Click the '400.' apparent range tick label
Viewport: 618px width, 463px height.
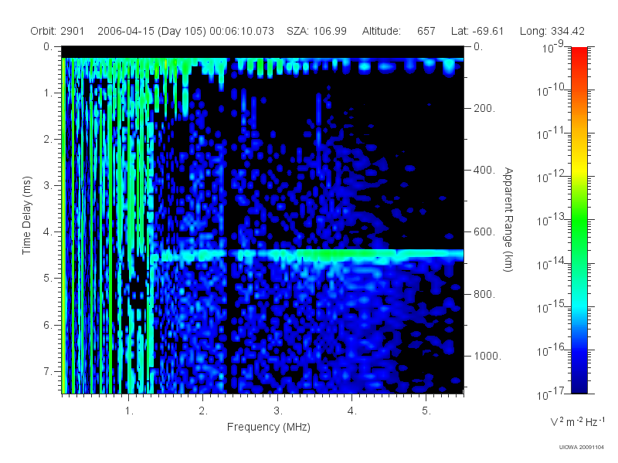tap(484, 170)
